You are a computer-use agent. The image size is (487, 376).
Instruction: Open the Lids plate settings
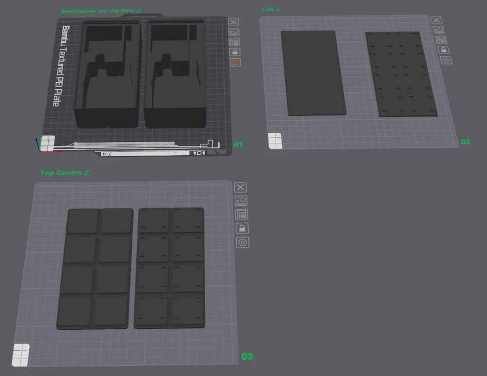point(446,60)
